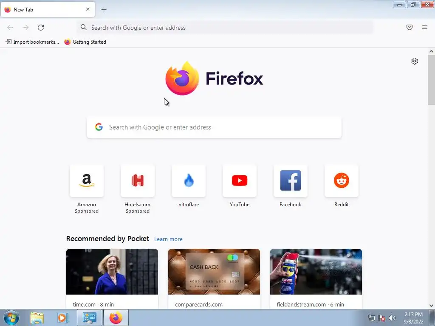This screenshot has height=326, width=435.
Task: Focus the address bar search field
Action: click(225, 28)
